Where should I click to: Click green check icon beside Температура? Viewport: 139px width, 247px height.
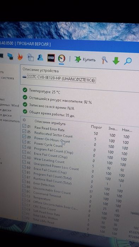[x=25, y=90]
